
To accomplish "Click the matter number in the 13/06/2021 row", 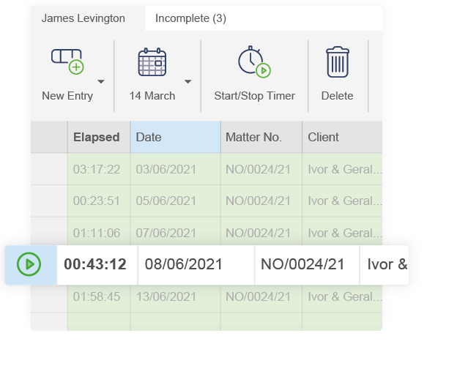I will pyautogui.click(x=259, y=296).
